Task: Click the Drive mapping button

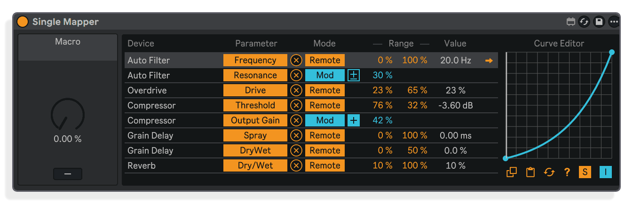Action: click(x=255, y=90)
